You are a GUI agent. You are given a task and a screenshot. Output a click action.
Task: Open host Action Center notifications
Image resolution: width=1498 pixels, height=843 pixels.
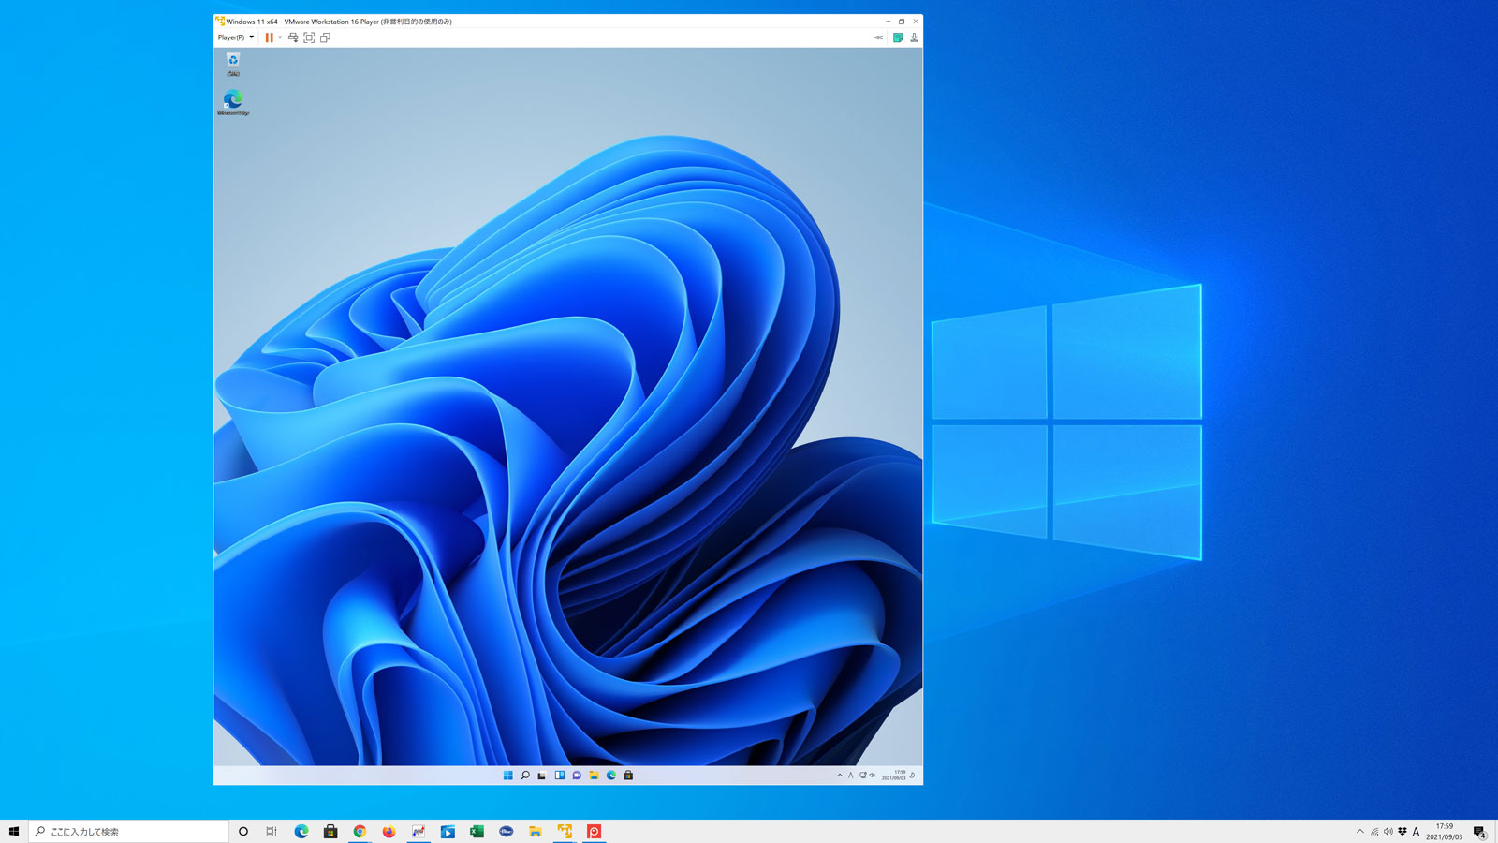tap(1480, 831)
